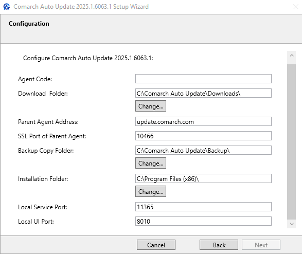Click the vertical scrollbar thumb
The height and width of the screenshot is (254, 302).
[x=291, y=142]
